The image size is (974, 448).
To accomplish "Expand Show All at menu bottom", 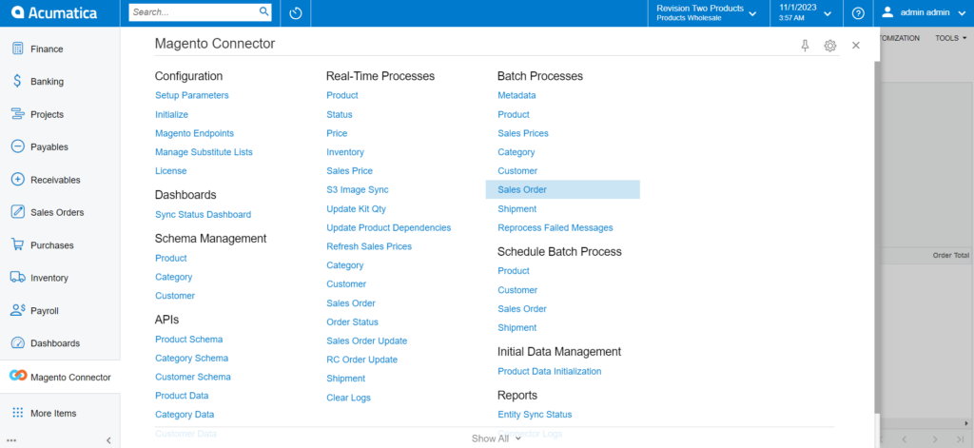I will click(496, 438).
